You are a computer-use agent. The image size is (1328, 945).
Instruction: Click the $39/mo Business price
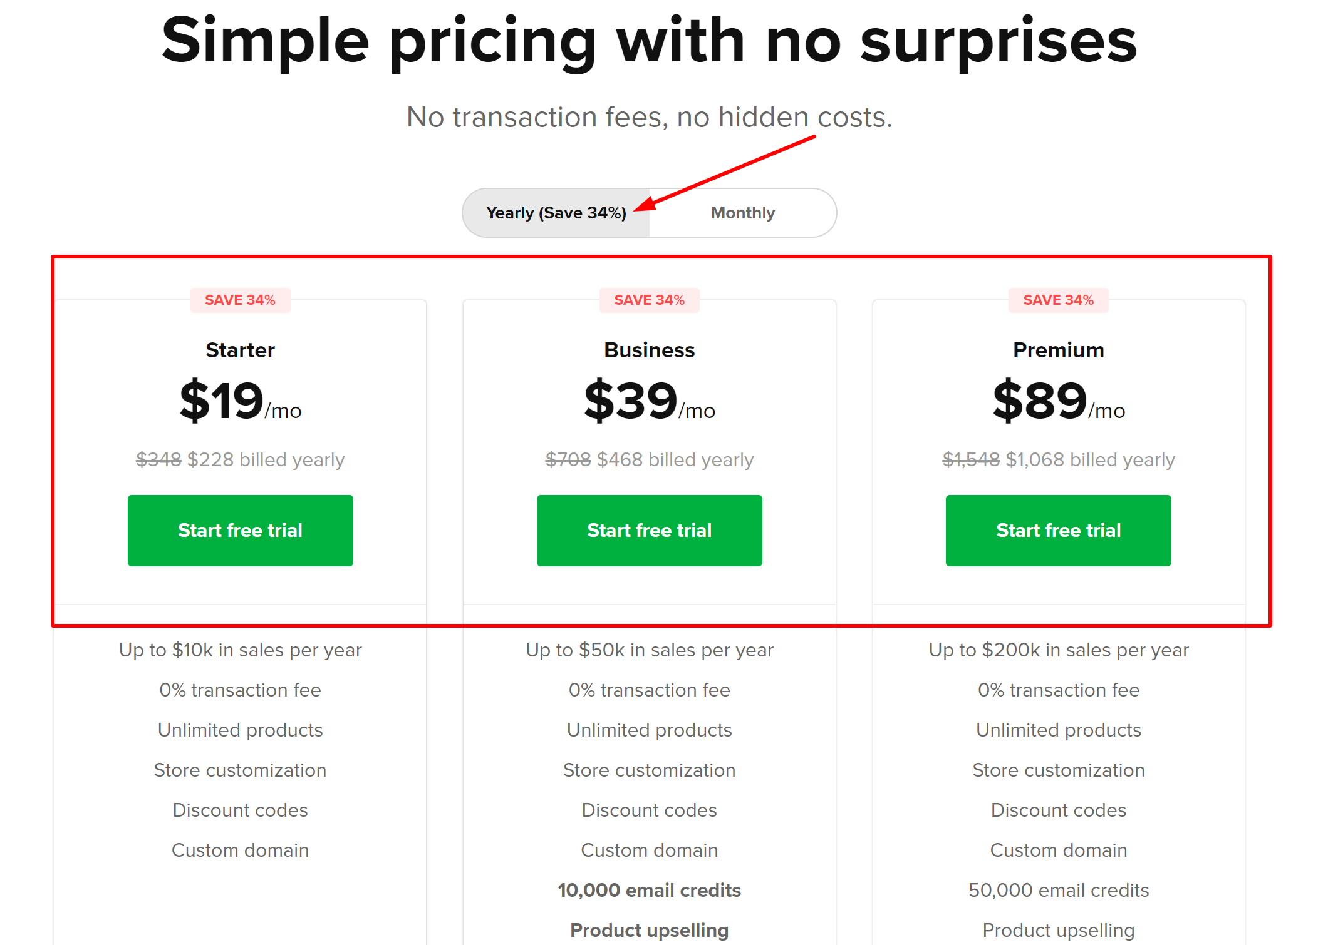click(x=649, y=401)
